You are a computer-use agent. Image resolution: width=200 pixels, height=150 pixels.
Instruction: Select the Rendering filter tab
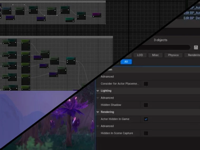192,55
